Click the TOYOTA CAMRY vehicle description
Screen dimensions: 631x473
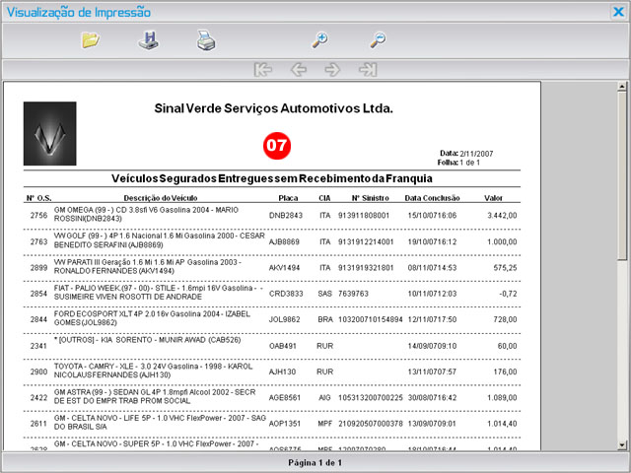click(x=154, y=371)
